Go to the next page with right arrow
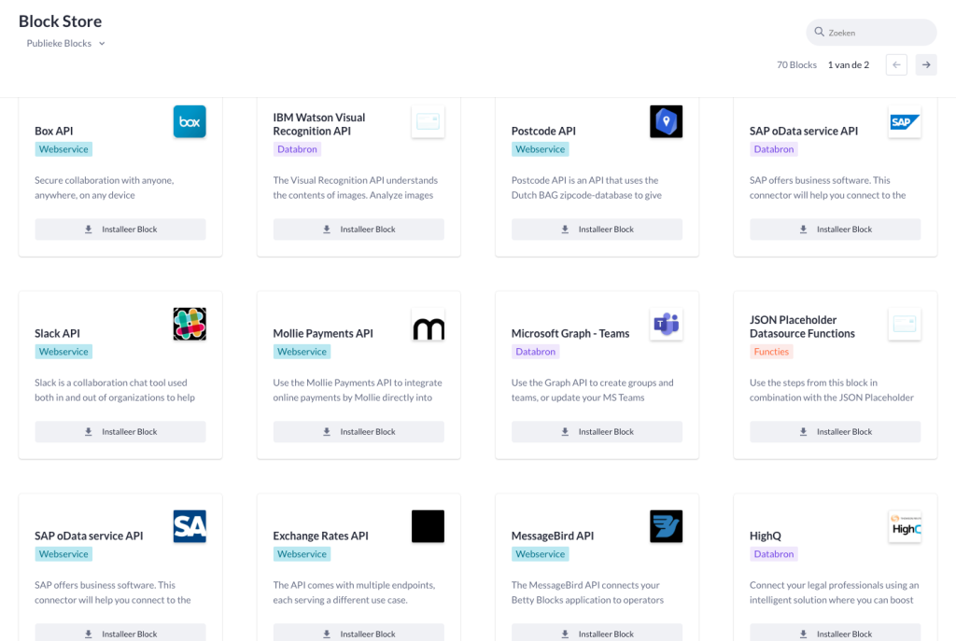 (926, 64)
